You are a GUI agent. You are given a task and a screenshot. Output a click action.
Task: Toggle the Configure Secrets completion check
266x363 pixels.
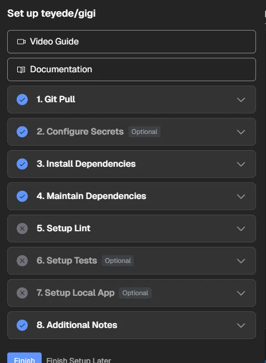[22, 132]
